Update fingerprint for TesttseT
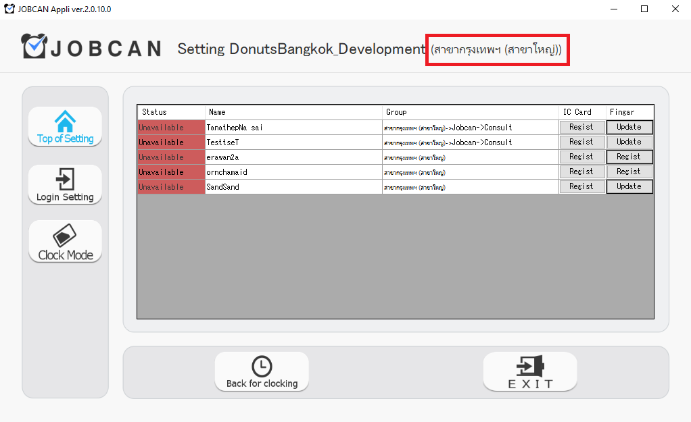691x422 pixels. pos(629,142)
